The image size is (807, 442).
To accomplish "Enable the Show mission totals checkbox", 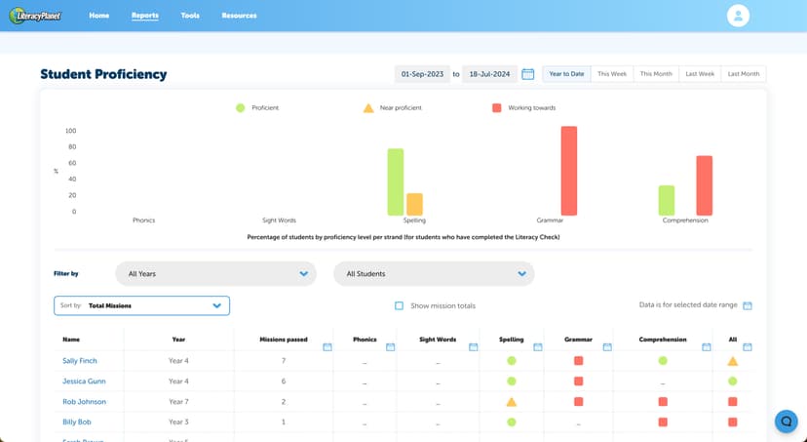I will [399, 305].
